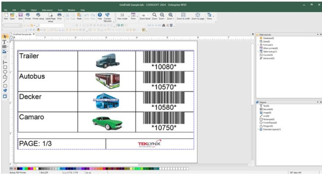Click the New document icon

tap(6, 16)
